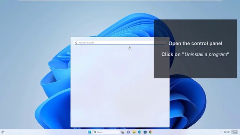Click the 'Type here to search' field

120,43
